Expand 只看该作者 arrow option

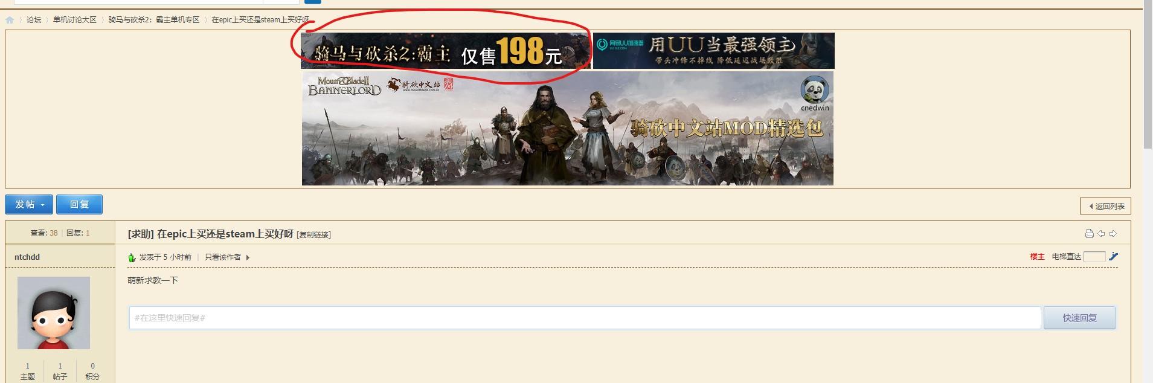coord(248,257)
